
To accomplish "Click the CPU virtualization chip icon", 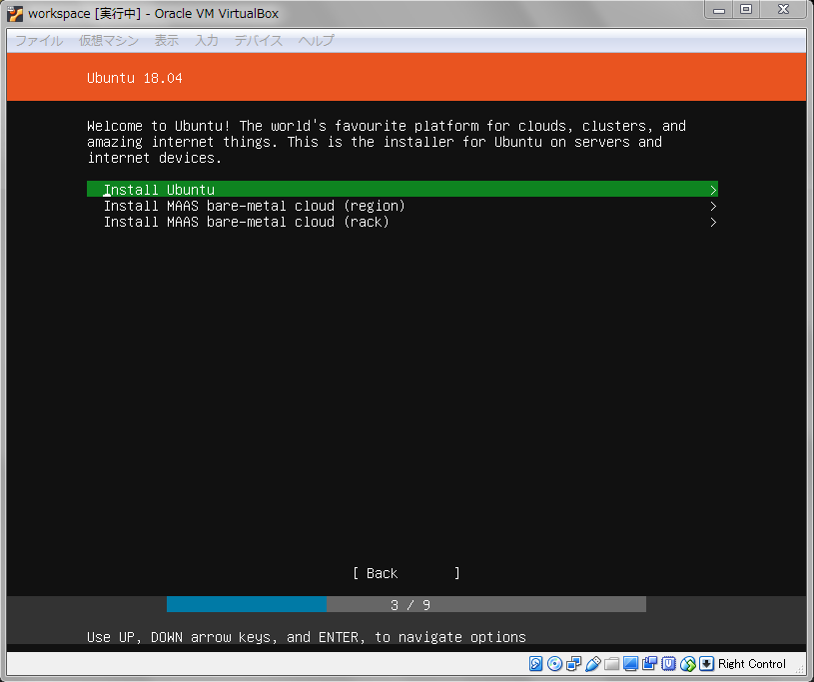I will 668,663.
